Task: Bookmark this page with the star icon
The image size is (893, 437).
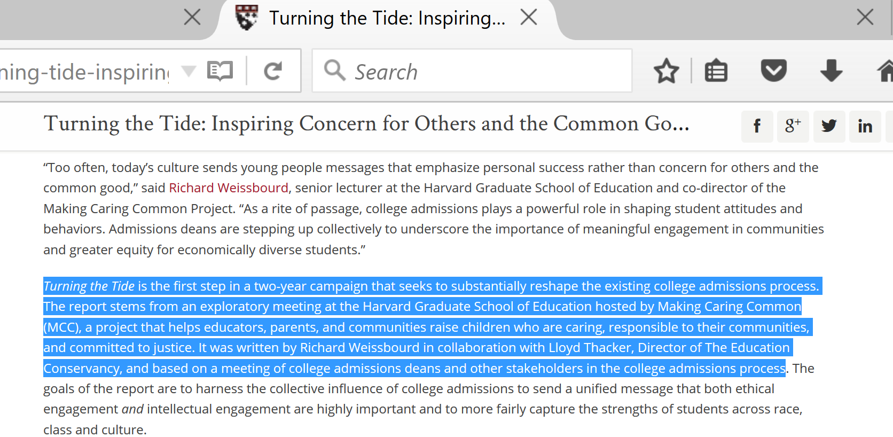Action: tap(666, 71)
